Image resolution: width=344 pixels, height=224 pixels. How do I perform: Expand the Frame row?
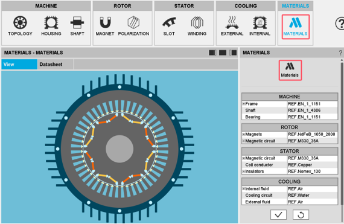point(244,104)
